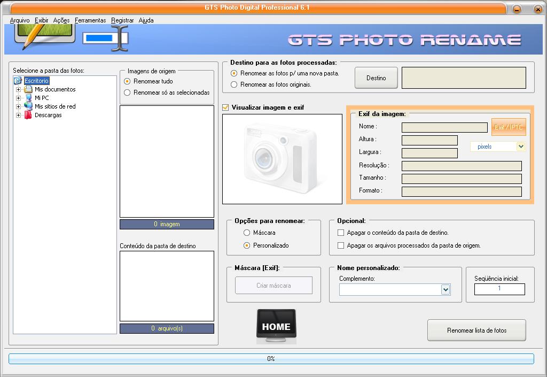Choose Renomear as fotos originais option
Screen dimensions: 547x377
pyautogui.click(x=234, y=84)
